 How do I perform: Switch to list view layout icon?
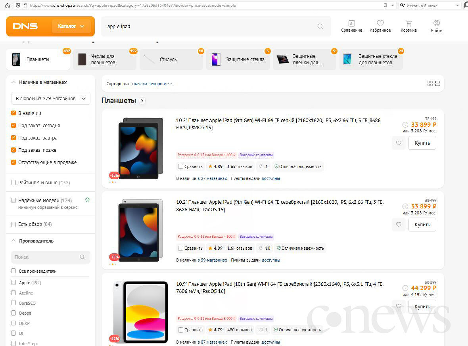[437, 84]
